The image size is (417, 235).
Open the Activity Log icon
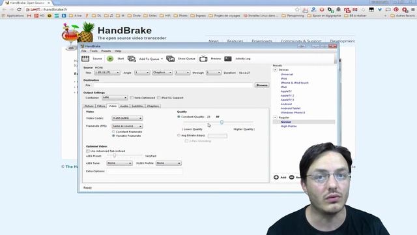coord(228,59)
